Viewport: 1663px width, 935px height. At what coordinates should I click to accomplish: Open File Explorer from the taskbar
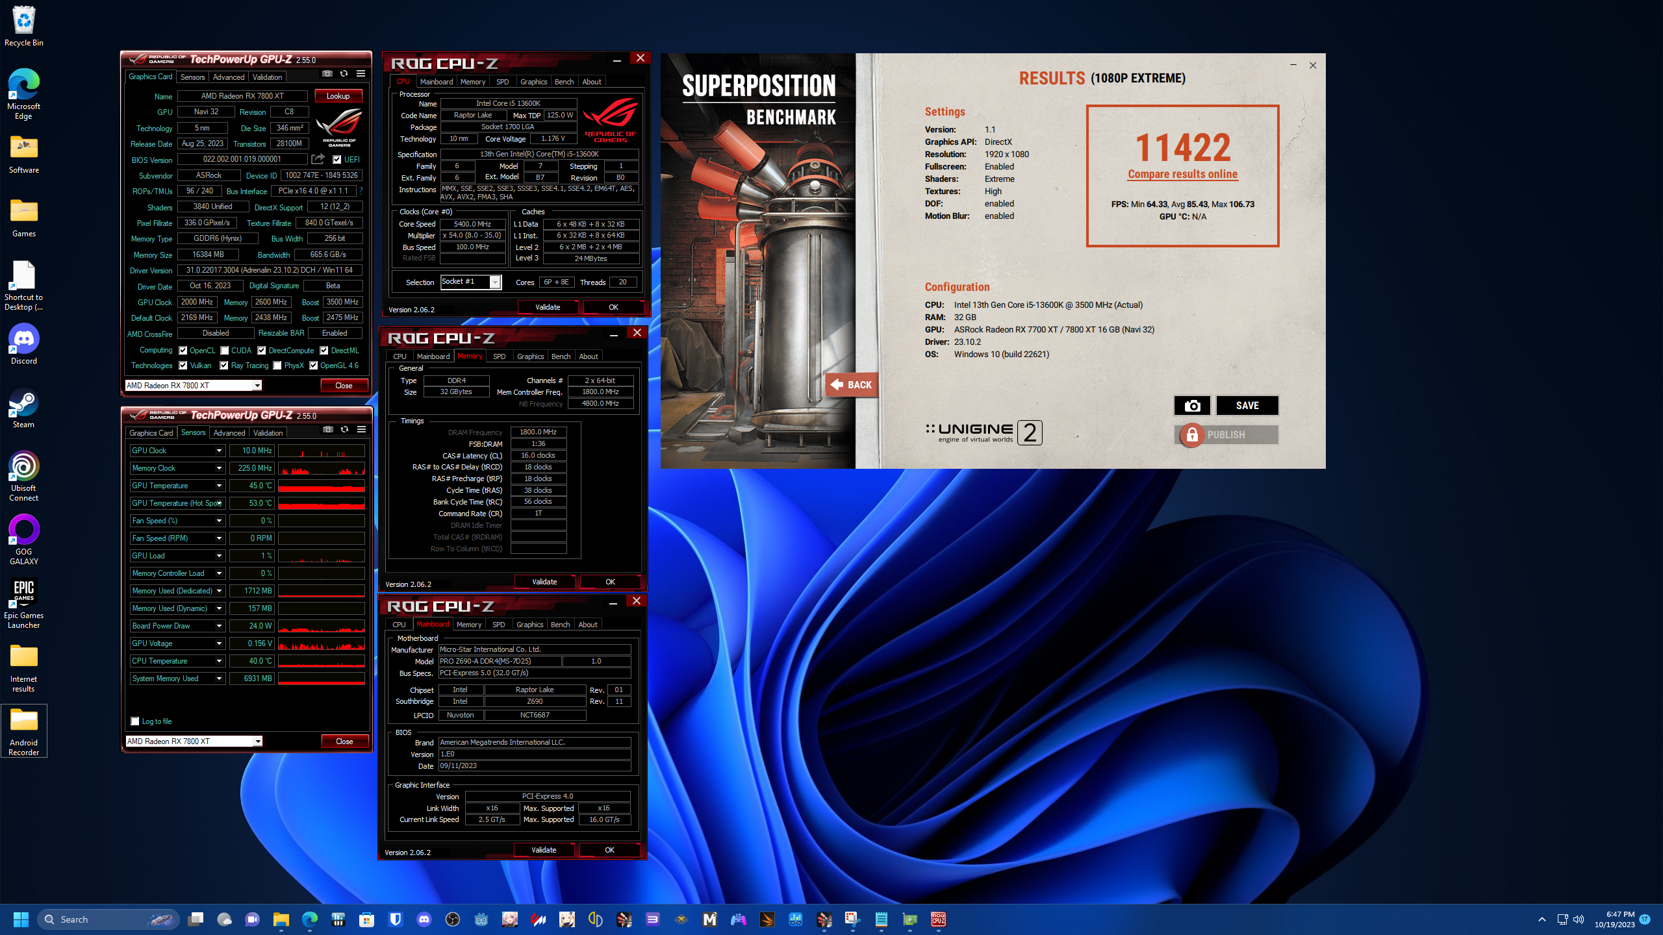[x=281, y=919]
